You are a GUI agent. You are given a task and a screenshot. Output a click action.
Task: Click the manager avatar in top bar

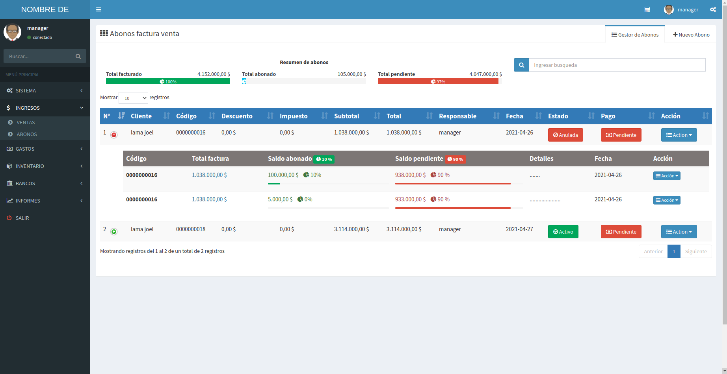coord(669,9)
